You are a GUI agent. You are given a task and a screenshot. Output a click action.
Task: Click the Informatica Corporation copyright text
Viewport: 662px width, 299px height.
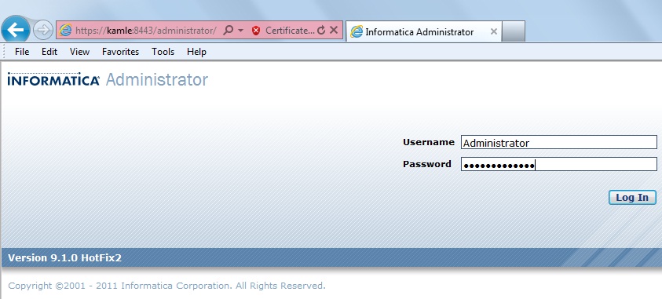point(166,286)
